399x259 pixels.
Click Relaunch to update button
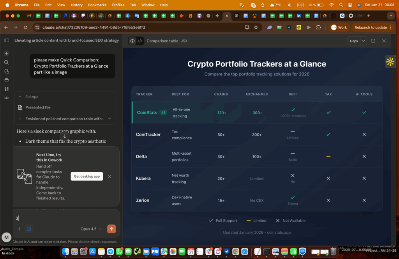point(371,28)
